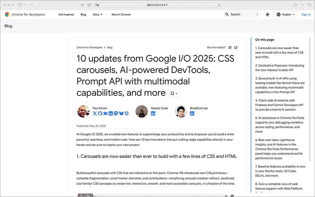The width and height of the screenshot is (315, 197).
Task: Click the '1. Carousels are now easier' article heading
Action: pyautogui.click(x=157, y=156)
